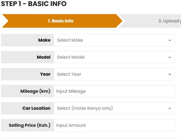The width and height of the screenshot is (181, 139).
Task: Click the caret arrow in Year field
Action: [x=170, y=75]
